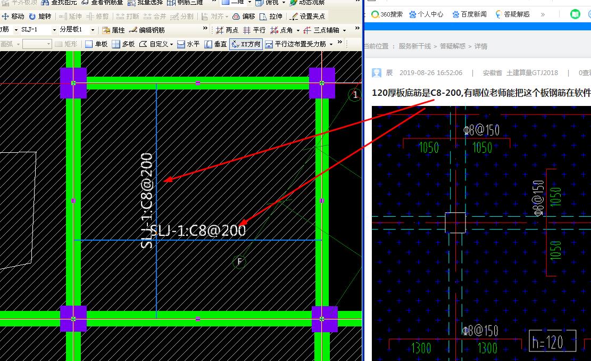Select the 批量选择 batch select tool
The height and width of the screenshot is (361, 591).
(x=145, y=2)
